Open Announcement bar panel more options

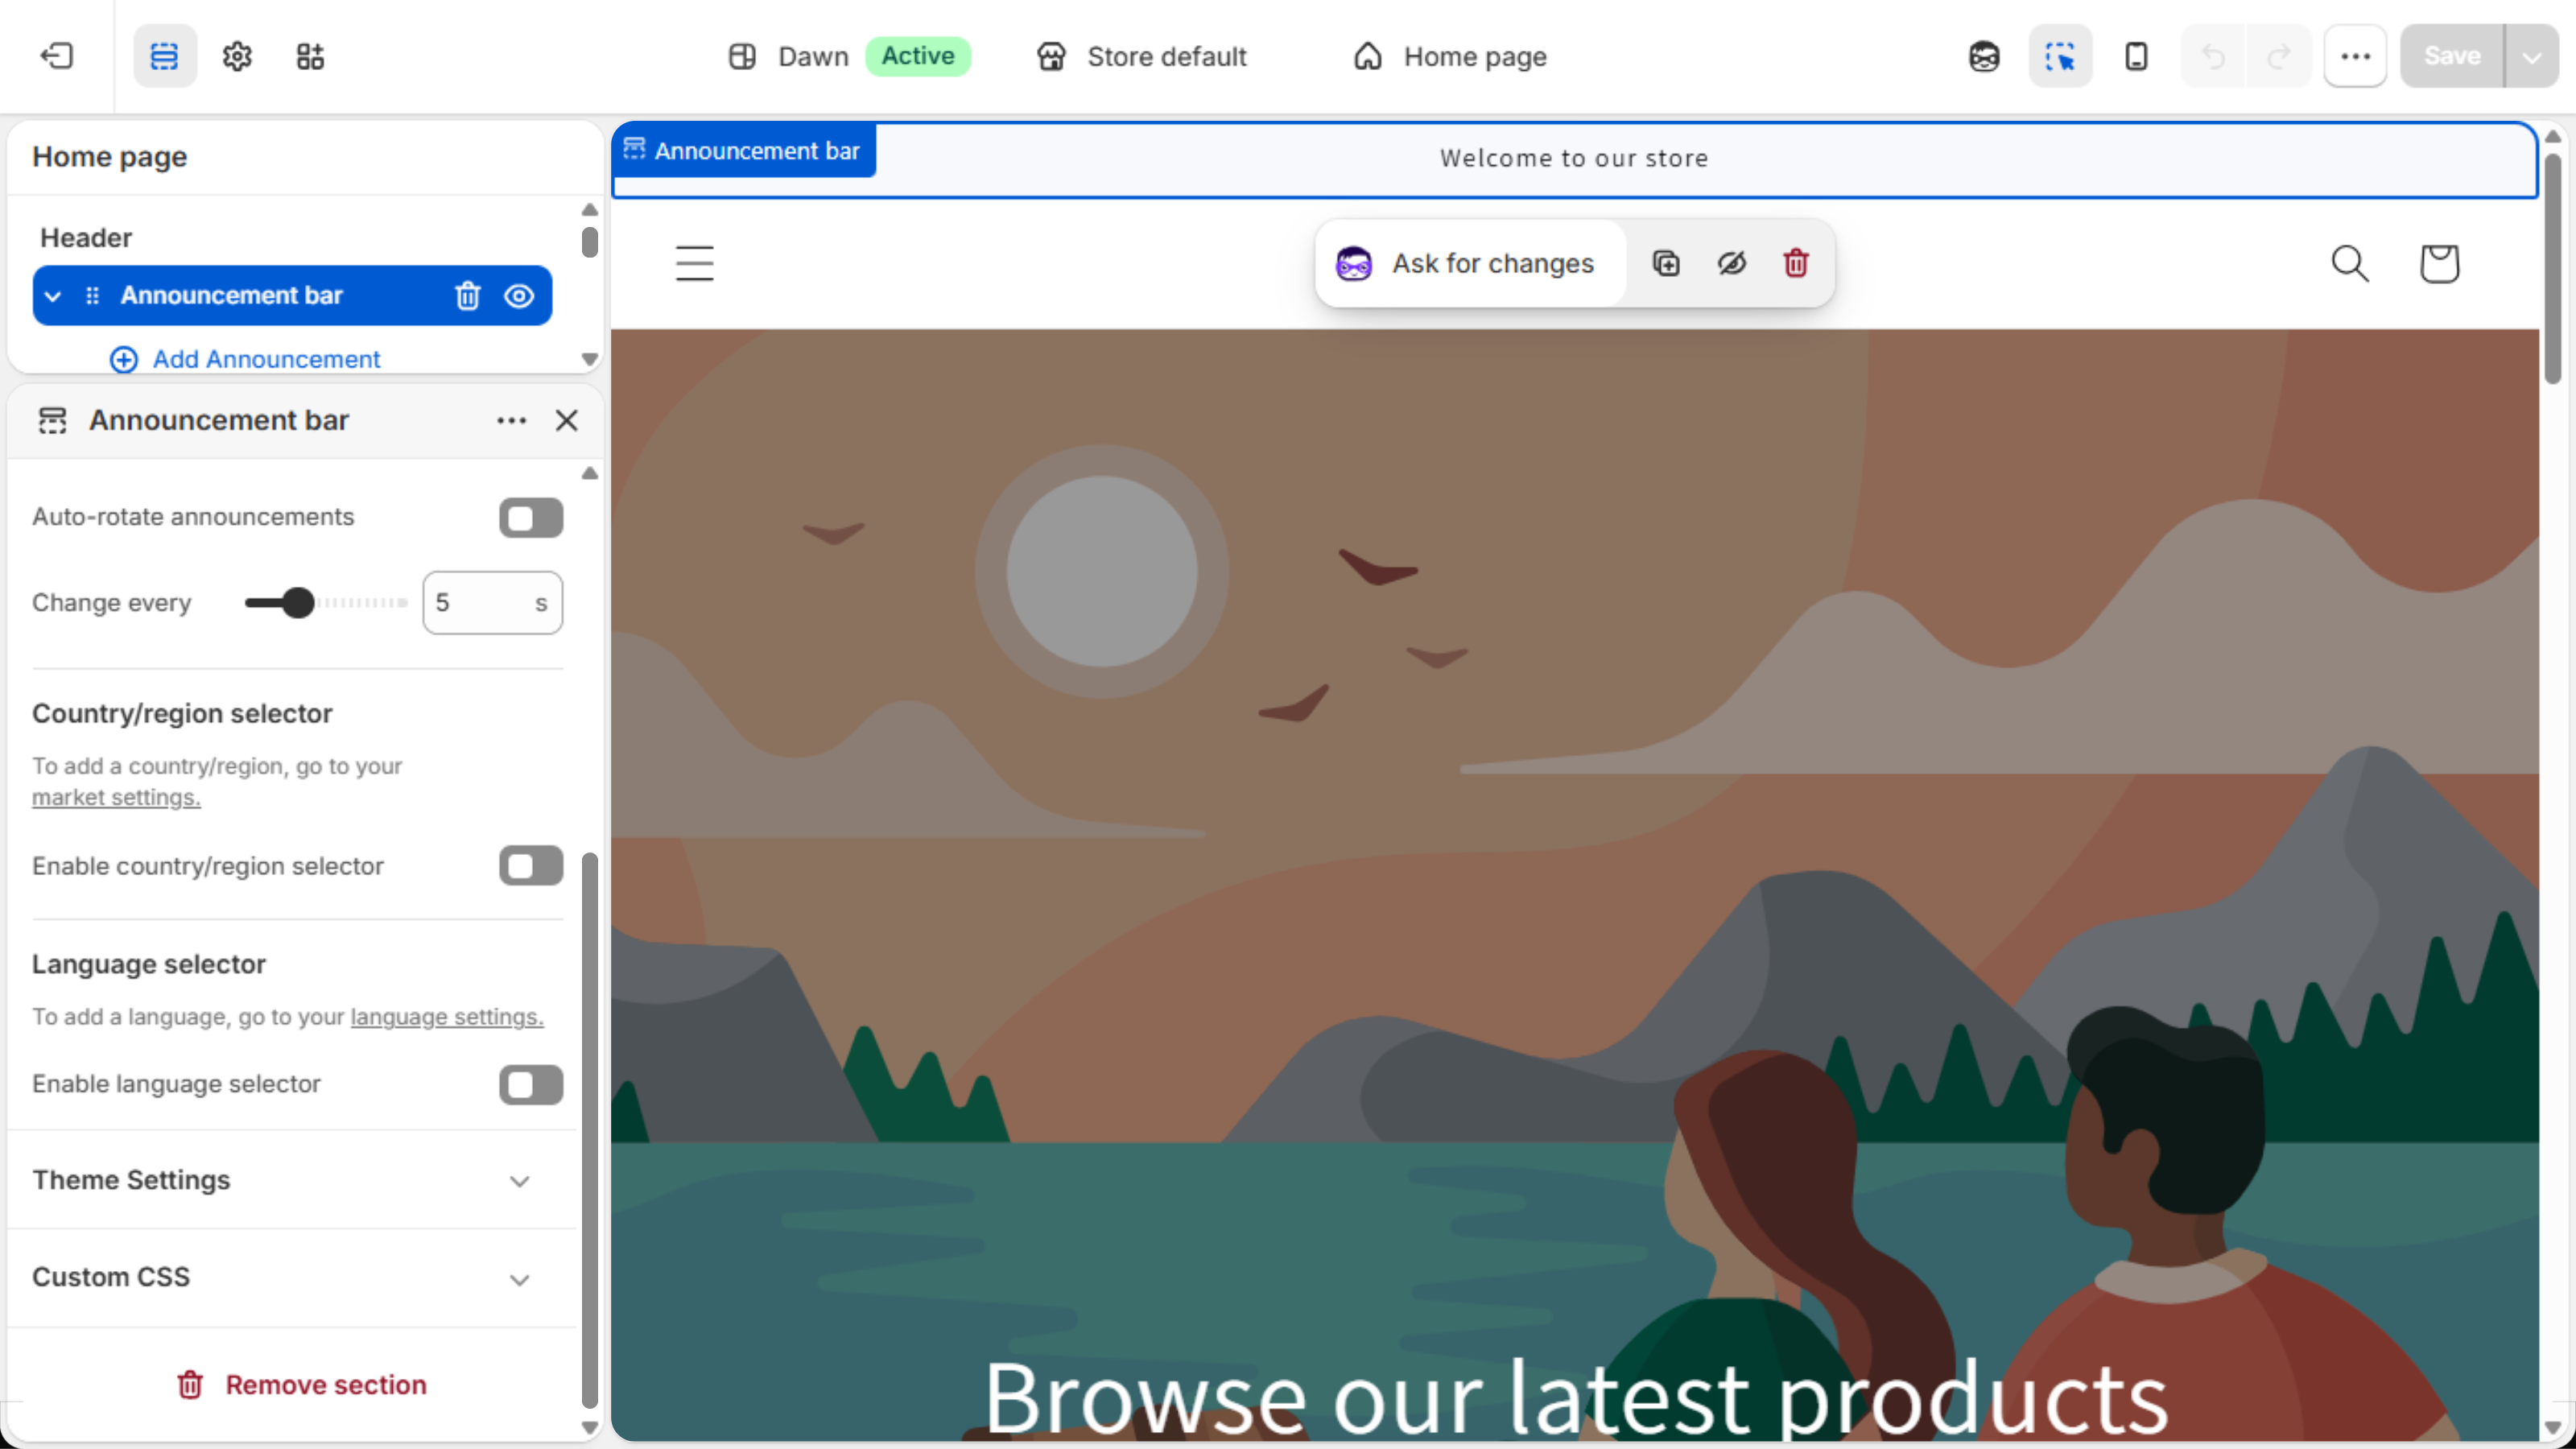511,421
